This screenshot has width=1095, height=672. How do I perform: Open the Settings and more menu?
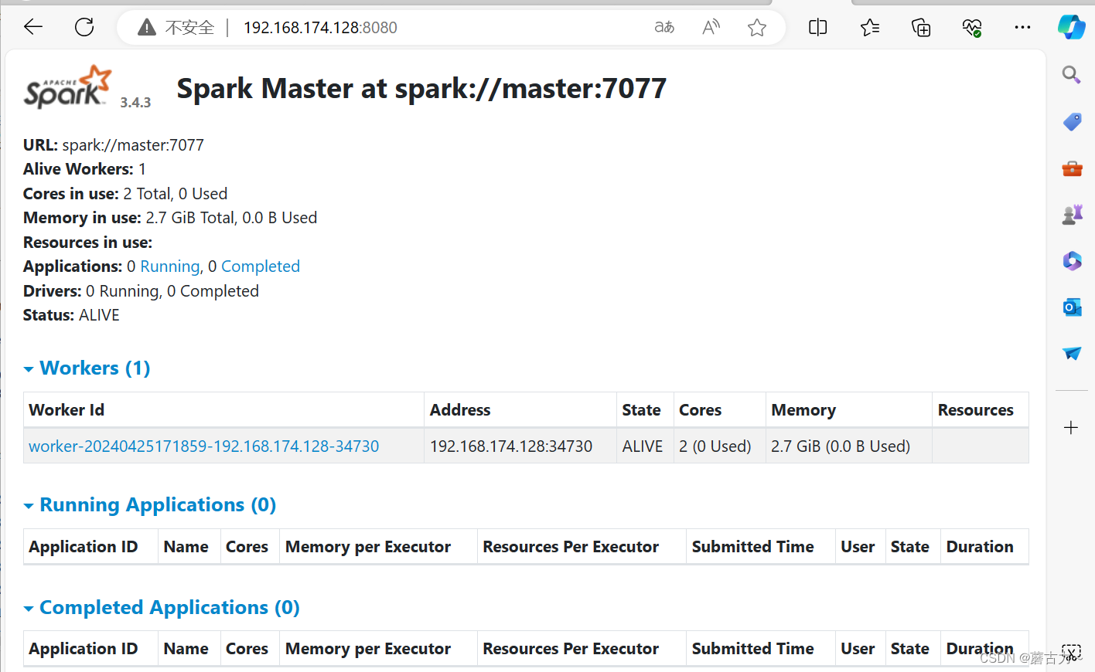tap(1022, 27)
